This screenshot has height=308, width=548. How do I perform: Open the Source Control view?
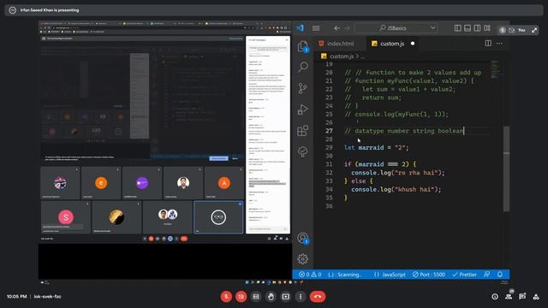click(x=302, y=88)
